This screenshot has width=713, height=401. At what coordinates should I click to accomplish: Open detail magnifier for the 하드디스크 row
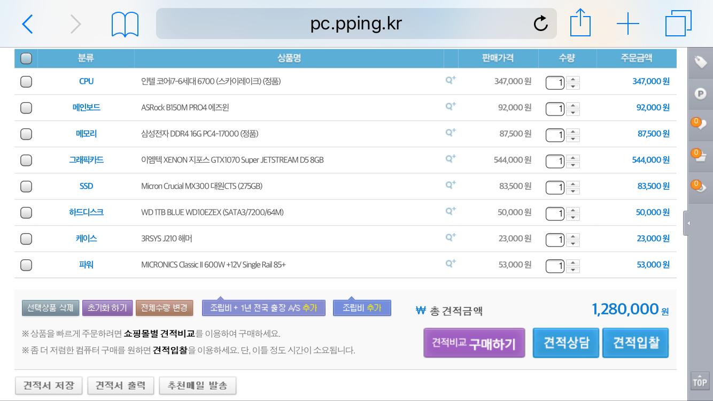pos(451,211)
